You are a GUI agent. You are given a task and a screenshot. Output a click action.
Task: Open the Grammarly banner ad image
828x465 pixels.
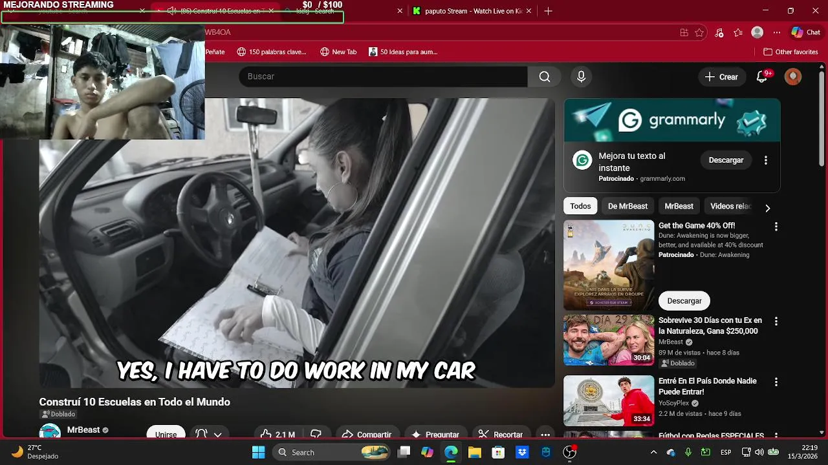click(x=672, y=120)
